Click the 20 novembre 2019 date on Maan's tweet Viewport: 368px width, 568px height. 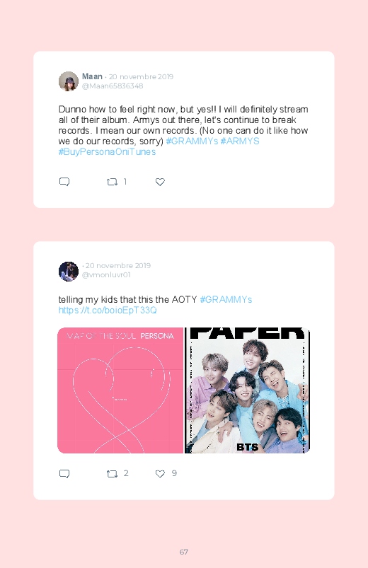point(141,77)
